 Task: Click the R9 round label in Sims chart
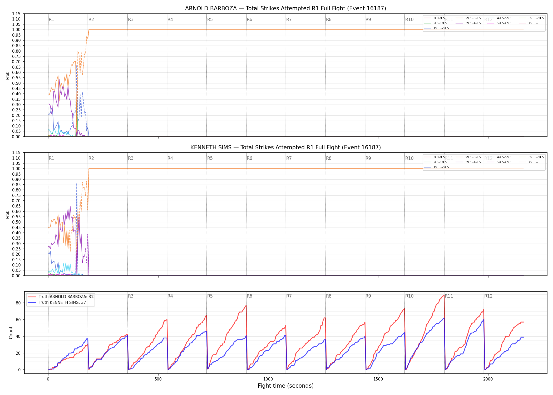(x=368, y=158)
